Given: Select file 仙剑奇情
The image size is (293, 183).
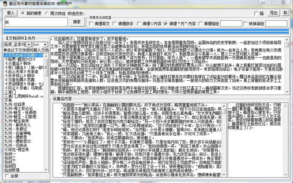Looking at the screenshot, I should 24,170.
